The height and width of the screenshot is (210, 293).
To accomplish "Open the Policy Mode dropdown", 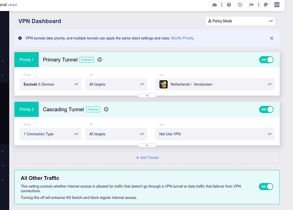I will click(x=240, y=21).
